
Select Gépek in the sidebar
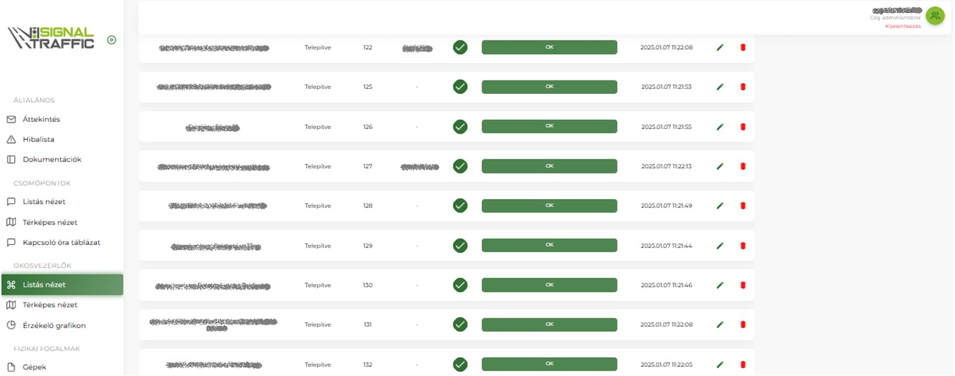pyautogui.click(x=34, y=367)
